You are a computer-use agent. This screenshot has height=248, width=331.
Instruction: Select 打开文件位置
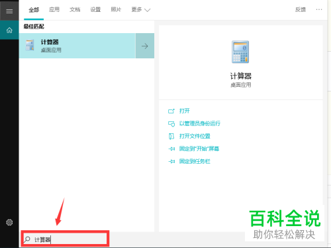[195, 136]
